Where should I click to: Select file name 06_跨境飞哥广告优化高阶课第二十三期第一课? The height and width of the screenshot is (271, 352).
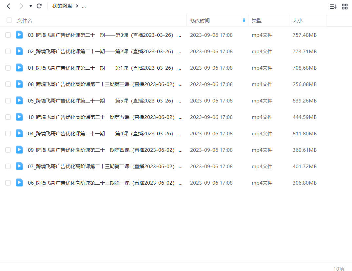pos(79,183)
